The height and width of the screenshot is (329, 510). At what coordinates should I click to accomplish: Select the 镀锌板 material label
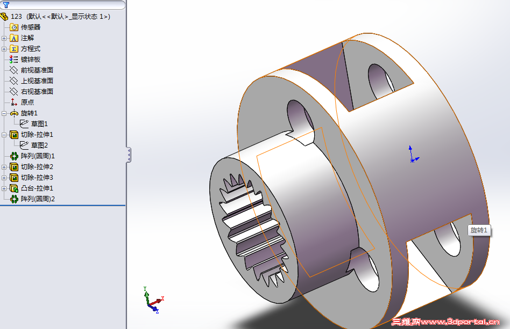(x=31, y=60)
